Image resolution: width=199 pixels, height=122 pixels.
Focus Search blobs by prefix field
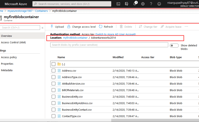(109, 45)
